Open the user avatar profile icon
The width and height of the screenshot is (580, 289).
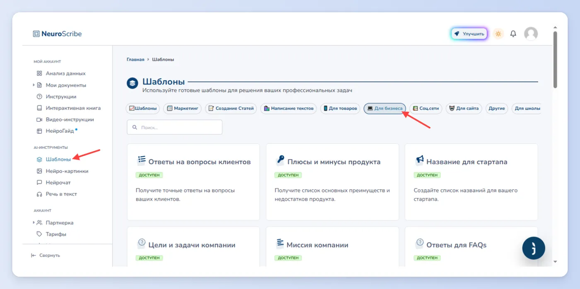(531, 34)
